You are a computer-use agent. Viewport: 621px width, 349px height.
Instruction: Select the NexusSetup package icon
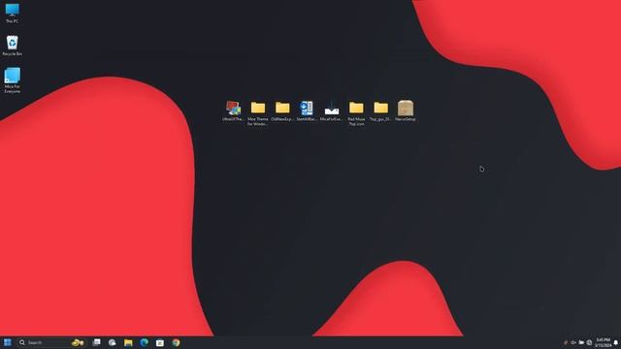tap(406, 111)
